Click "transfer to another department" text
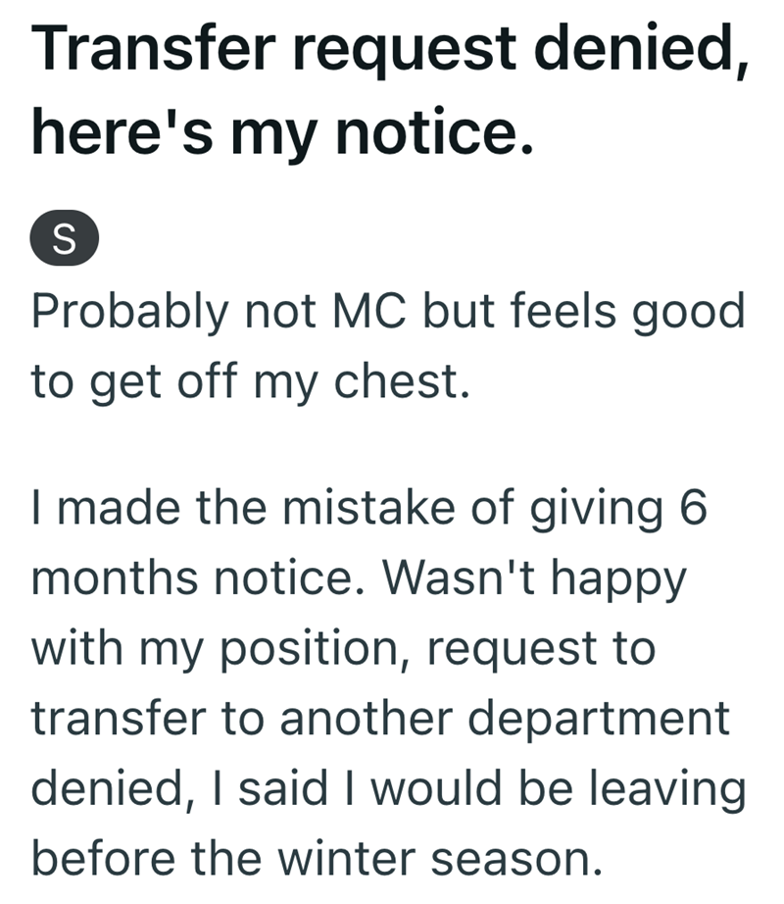Viewport: 784px width, 904px height. tap(380, 717)
